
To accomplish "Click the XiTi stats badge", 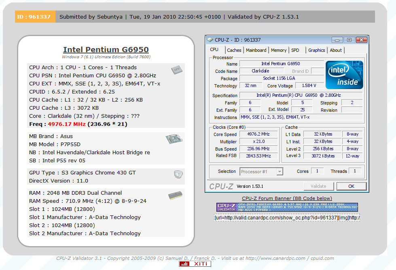I will 195,264.
